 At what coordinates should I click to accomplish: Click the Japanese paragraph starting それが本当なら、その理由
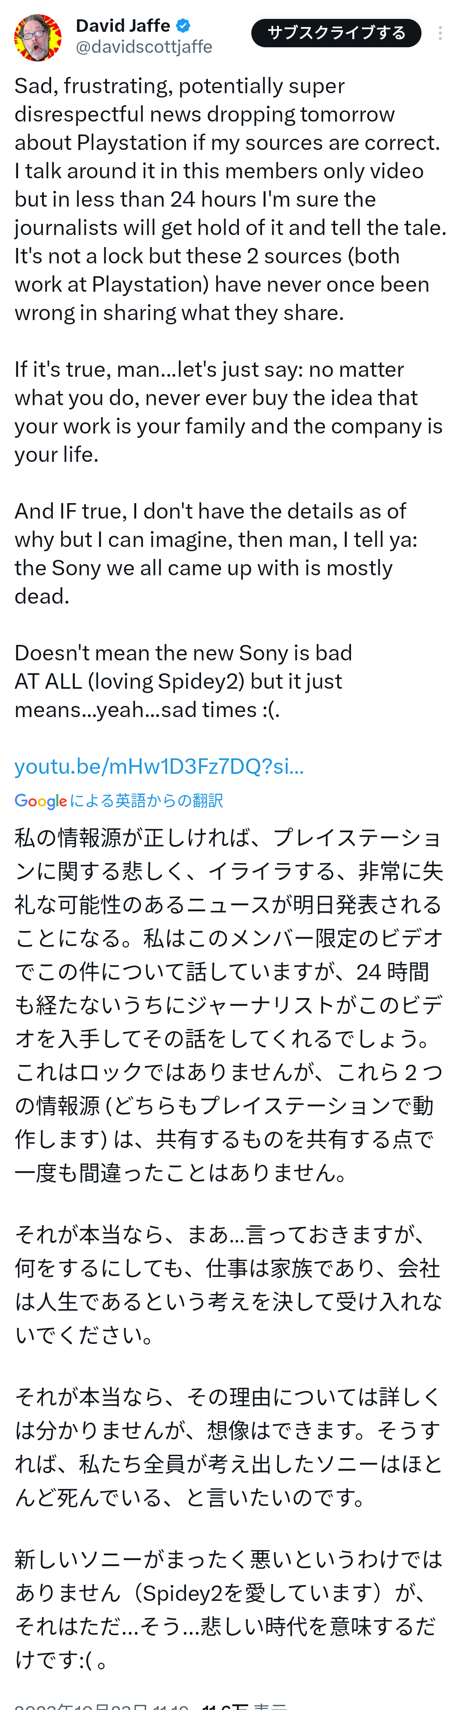(x=229, y=1447)
